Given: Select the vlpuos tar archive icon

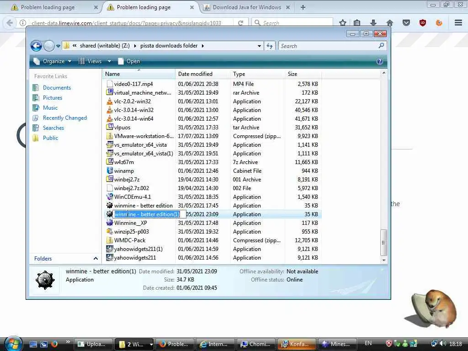Looking at the screenshot, I should (110, 128).
